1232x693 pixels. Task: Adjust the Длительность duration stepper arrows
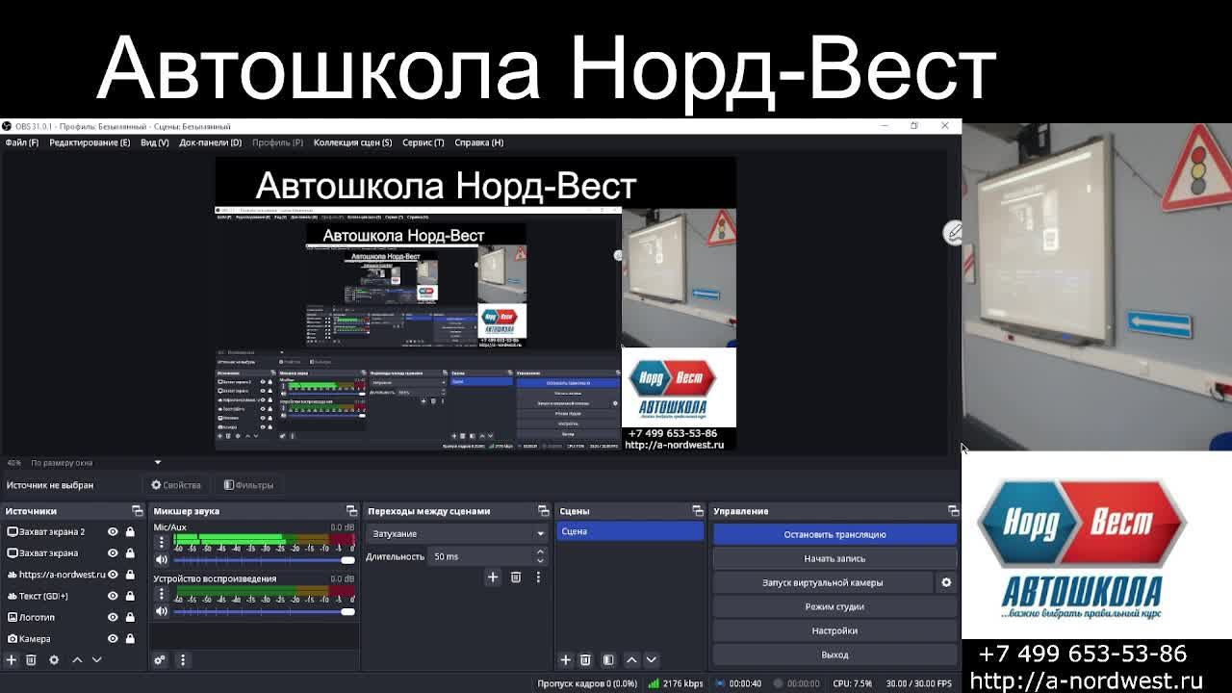tap(540, 556)
